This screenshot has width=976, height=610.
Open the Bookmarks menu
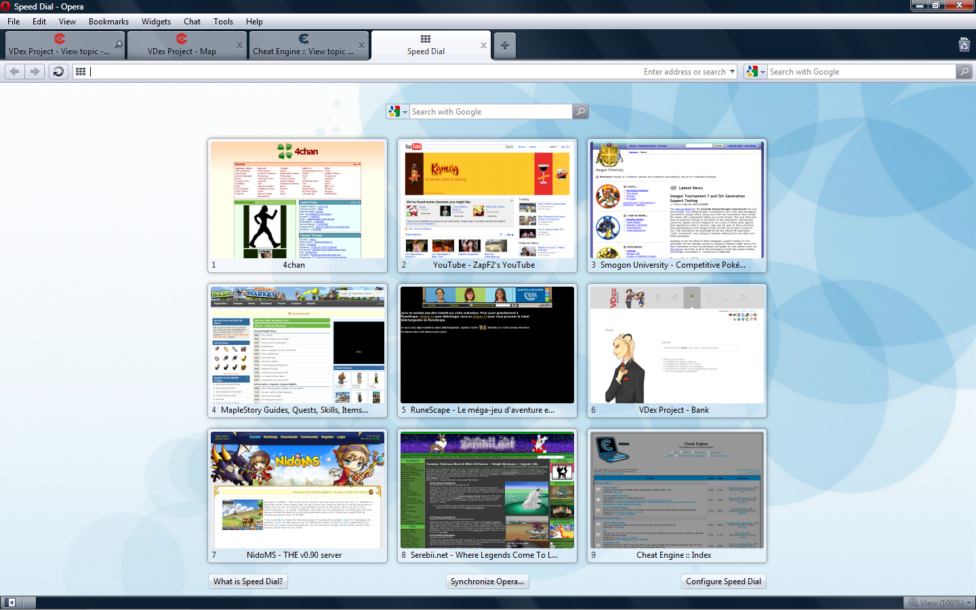coord(108,22)
